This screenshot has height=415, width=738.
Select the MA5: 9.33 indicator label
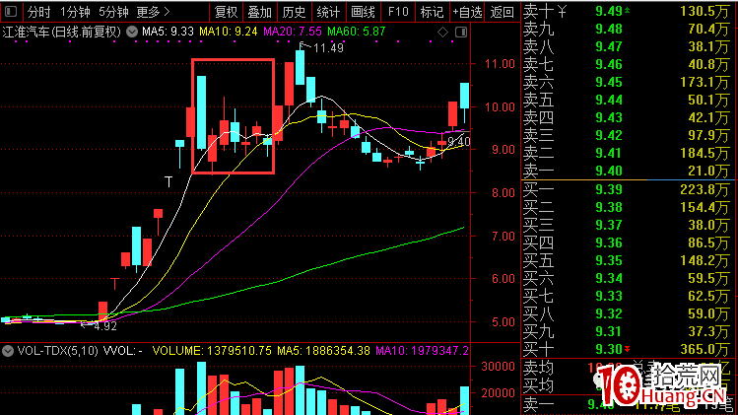(168, 32)
